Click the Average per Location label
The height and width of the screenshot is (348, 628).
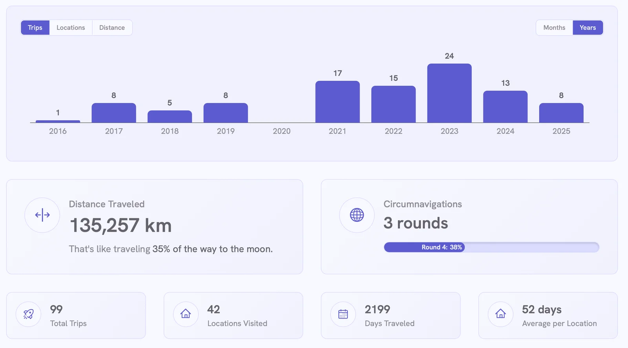point(559,323)
